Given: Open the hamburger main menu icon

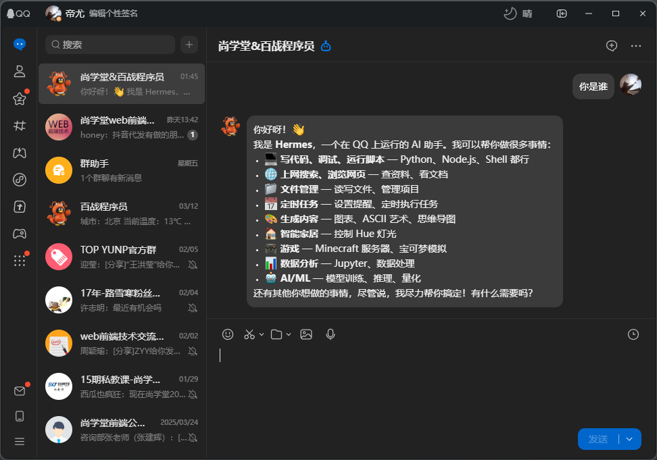Looking at the screenshot, I should [x=20, y=442].
